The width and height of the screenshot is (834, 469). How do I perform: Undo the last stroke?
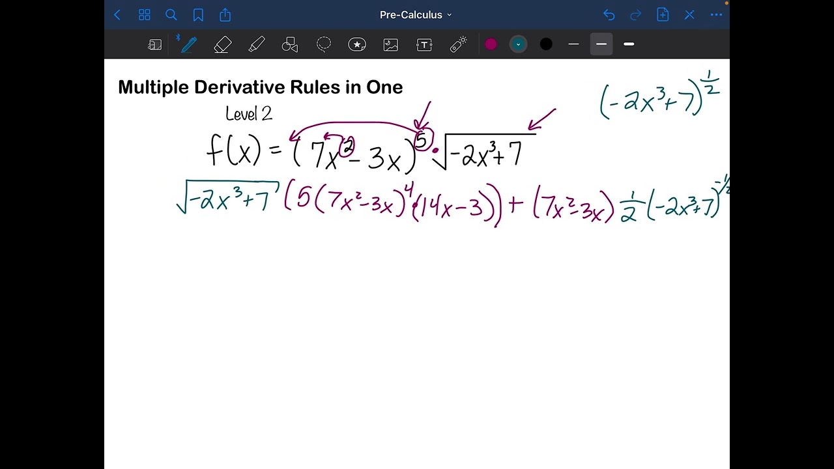(609, 15)
